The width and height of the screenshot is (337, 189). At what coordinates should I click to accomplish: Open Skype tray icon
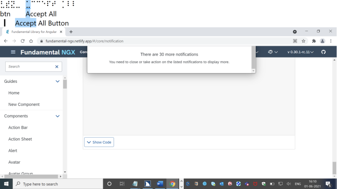(213, 184)
